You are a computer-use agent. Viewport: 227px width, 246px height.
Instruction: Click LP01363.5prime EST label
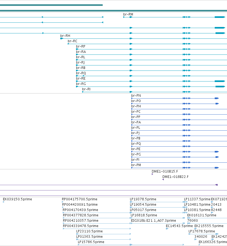tap(89, 236)
